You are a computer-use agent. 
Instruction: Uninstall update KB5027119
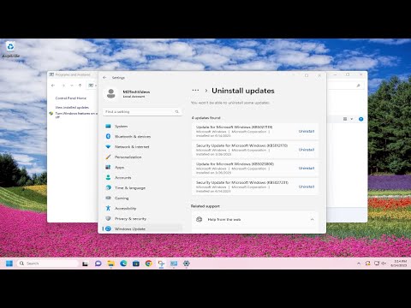[307, 131]
